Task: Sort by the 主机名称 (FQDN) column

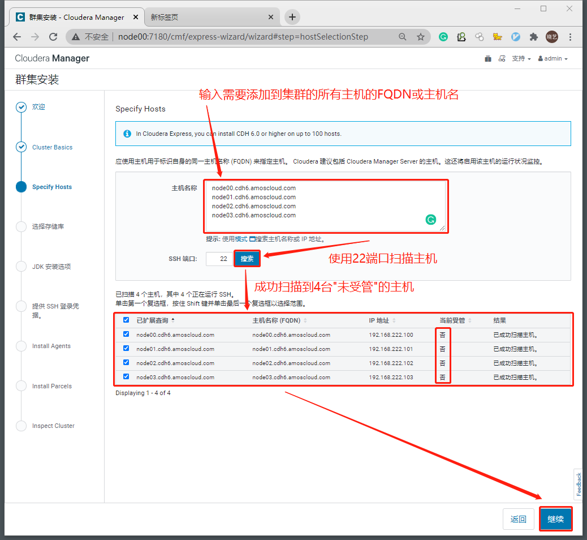Action: [280, 320]
